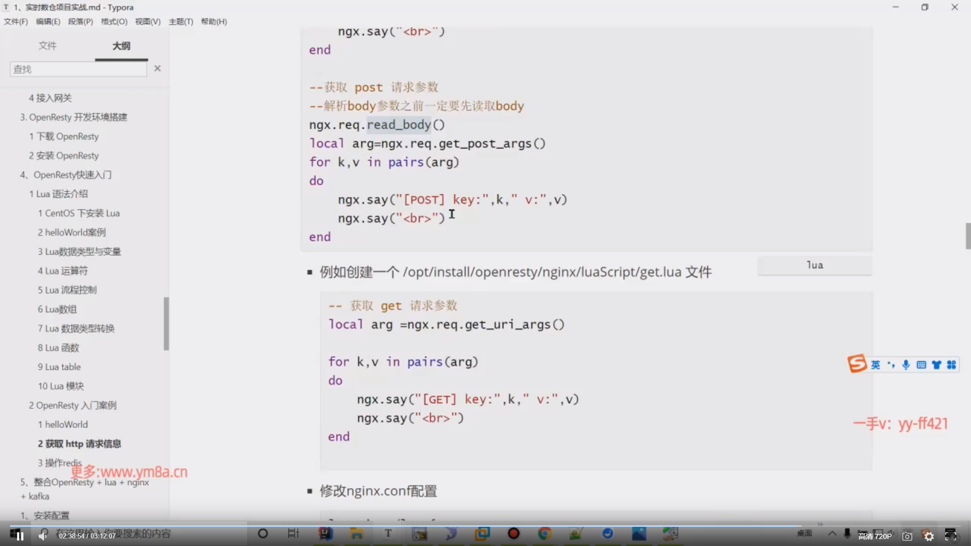971x546 pixels.
Task: Mute the video volume icon
Action: tap(43, 536)
